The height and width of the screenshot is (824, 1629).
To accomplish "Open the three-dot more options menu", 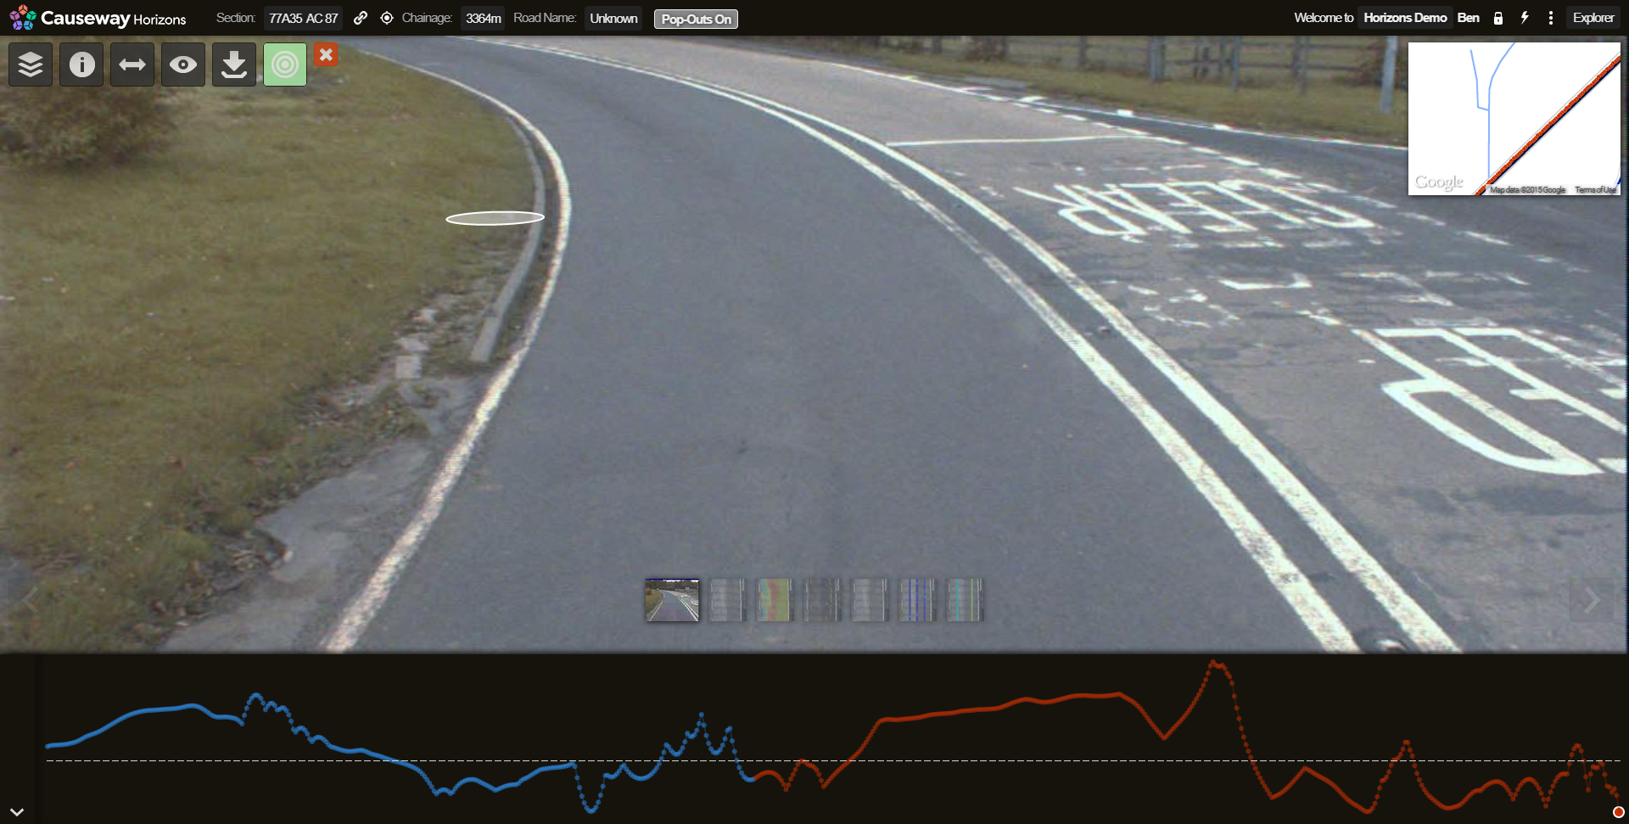I will [x=1551, y=18].
